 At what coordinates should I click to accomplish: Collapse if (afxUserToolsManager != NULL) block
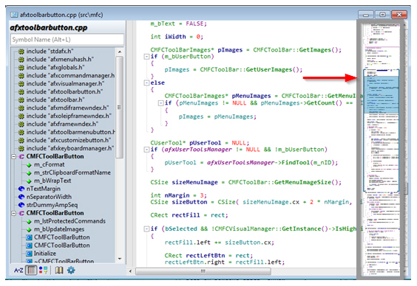pos(146,150)
